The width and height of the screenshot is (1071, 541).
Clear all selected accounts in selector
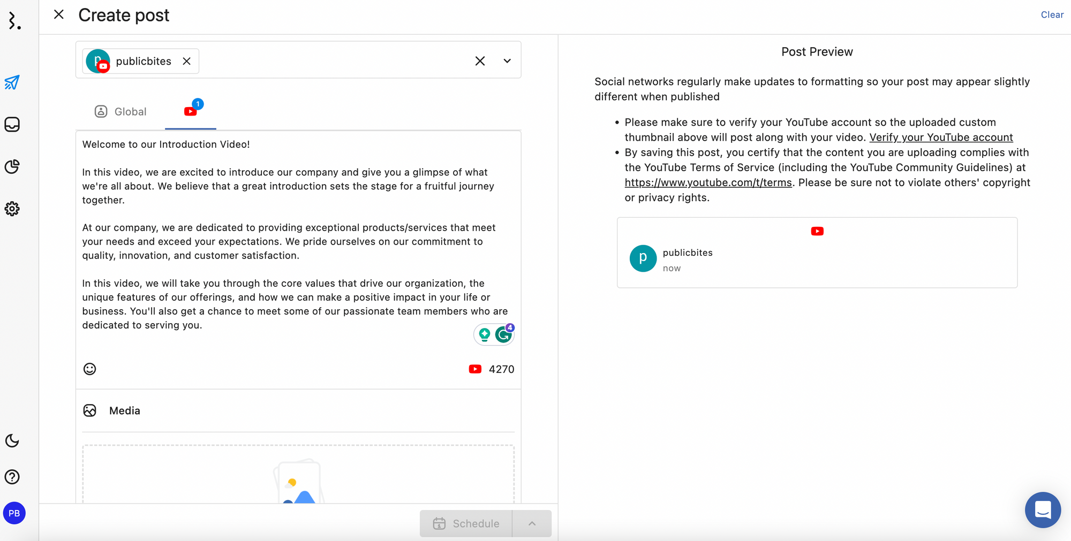point(480,61)
